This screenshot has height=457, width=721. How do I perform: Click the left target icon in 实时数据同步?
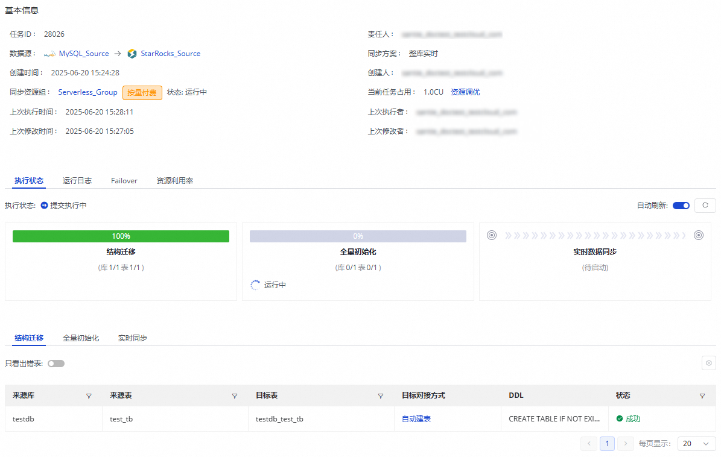(492, 236)
